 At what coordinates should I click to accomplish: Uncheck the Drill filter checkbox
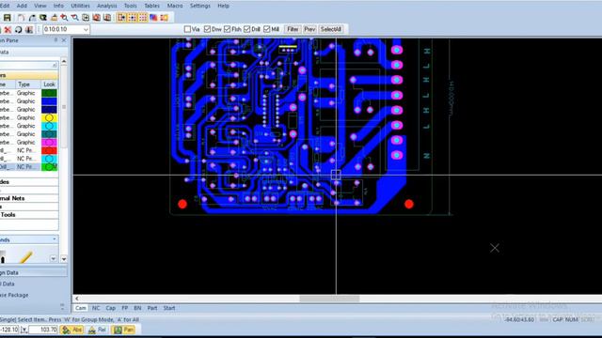[x=246, y=29]
